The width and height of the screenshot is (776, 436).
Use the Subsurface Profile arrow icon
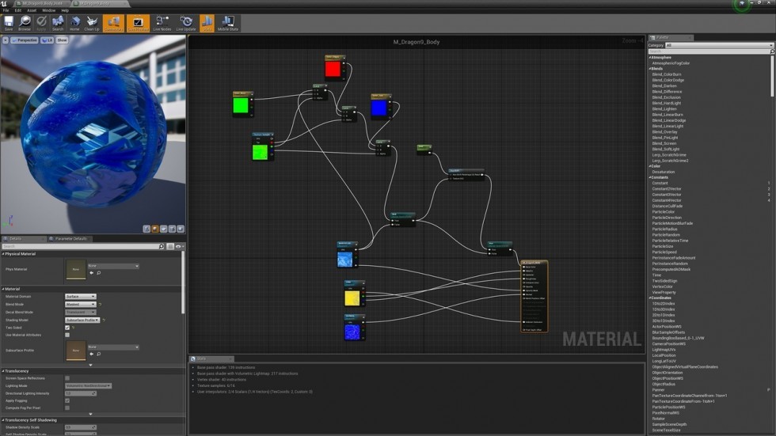(91, 354)
